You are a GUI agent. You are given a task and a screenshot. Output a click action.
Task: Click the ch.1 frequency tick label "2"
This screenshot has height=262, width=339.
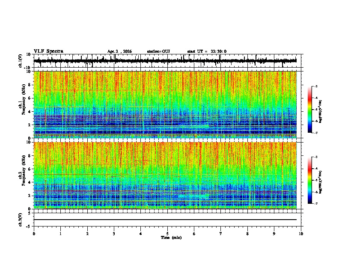pos(30,125)
